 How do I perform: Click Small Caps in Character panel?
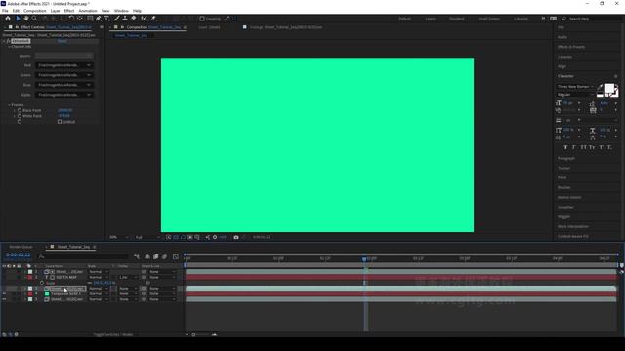click(x=592, y=147)
